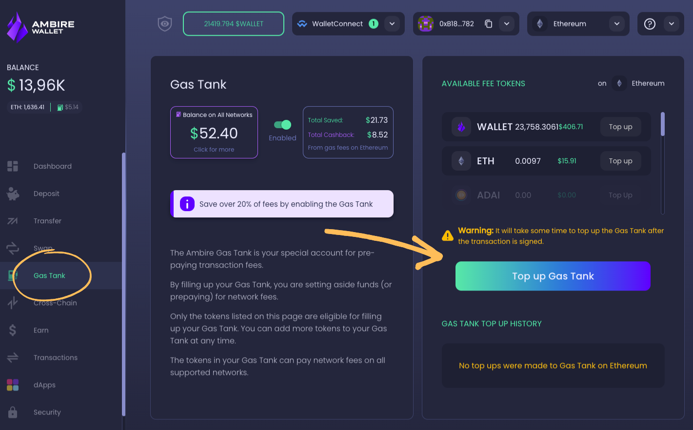Click the Dashboard sidebar icon

(13, 166)
